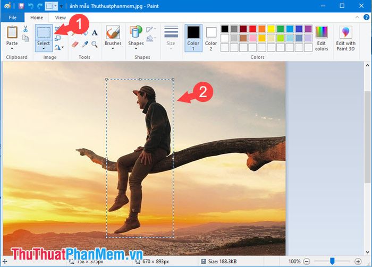This screenshot has height=267, width=372.
Task: Open the shape Fill dropdown
Action: point(151,38)
